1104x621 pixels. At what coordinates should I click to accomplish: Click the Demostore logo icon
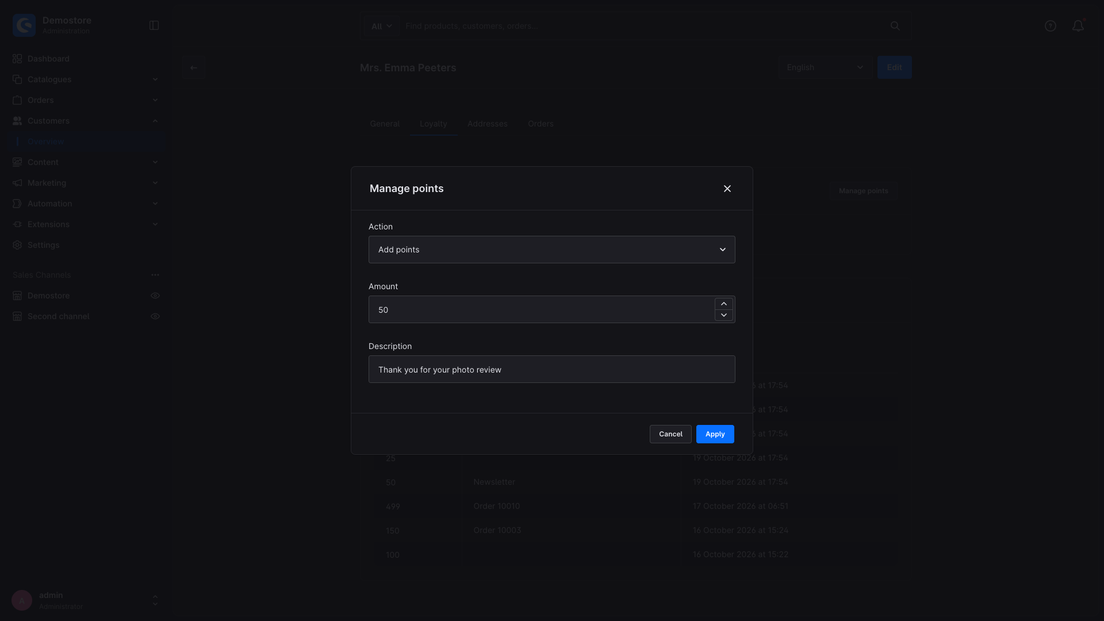coord(24,25)
